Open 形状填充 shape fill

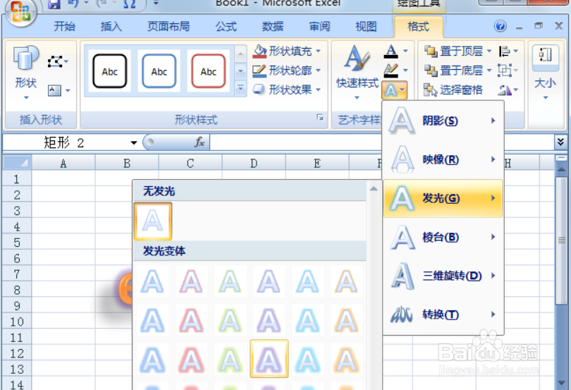pyautogui.click(x=287, y=51)
